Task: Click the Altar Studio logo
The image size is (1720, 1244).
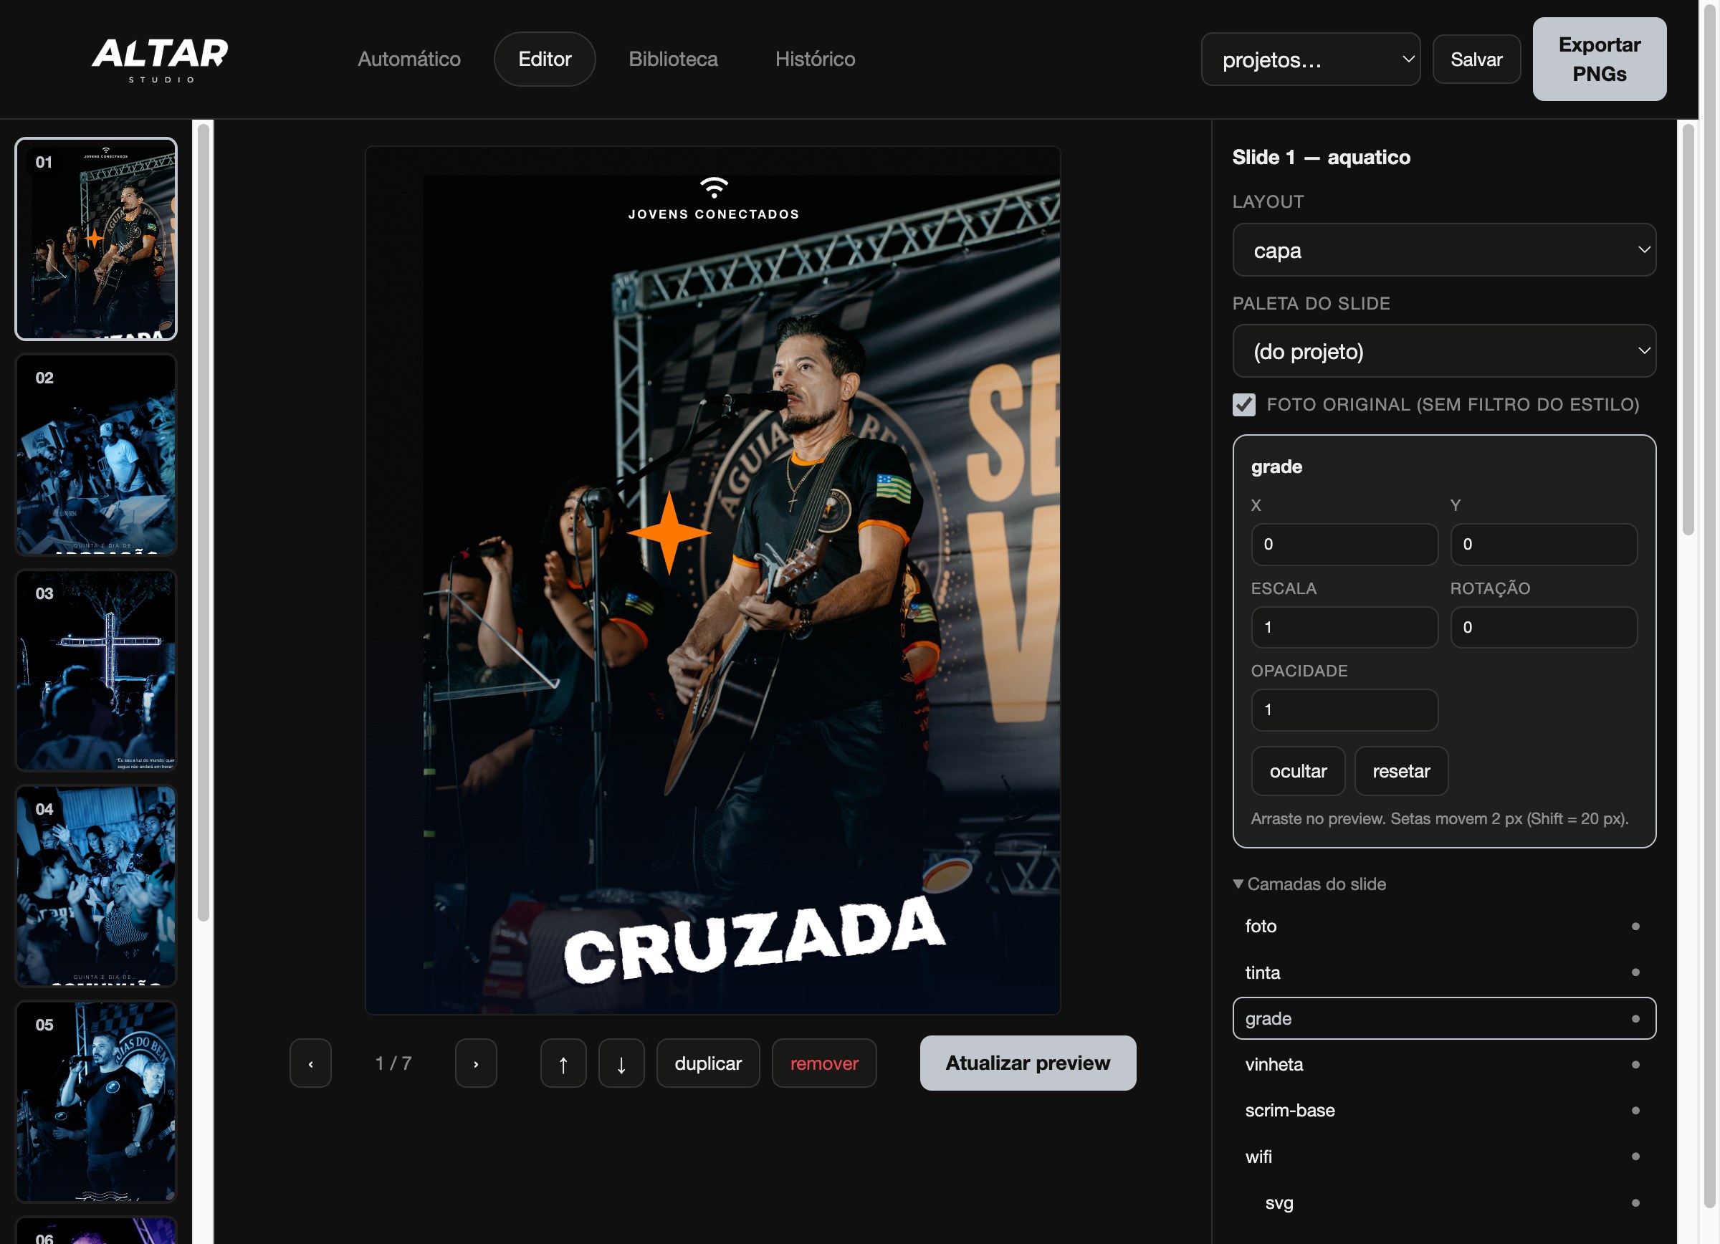Action: click(159, 59)
